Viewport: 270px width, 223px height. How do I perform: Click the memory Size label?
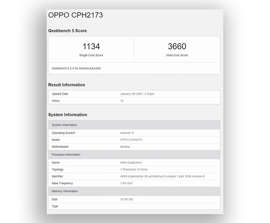pos(55,199)
